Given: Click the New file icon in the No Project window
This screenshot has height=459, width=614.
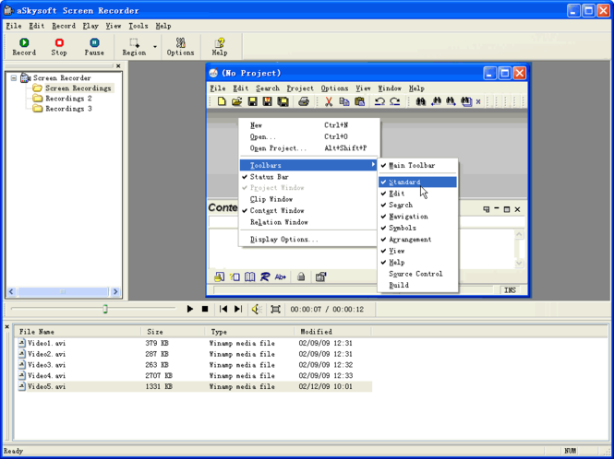Looking at the screenshot, I should click(222, 101).
